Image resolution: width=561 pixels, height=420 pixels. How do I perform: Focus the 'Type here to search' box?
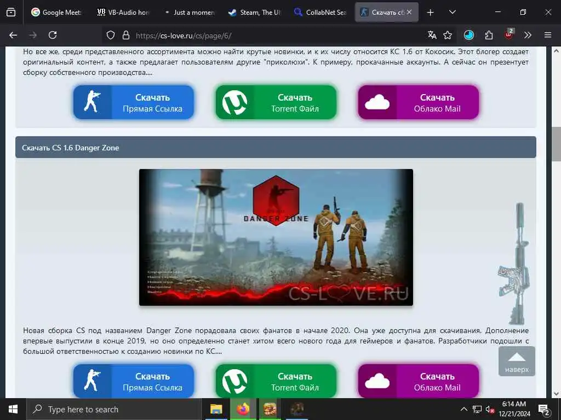pos(114,409)
